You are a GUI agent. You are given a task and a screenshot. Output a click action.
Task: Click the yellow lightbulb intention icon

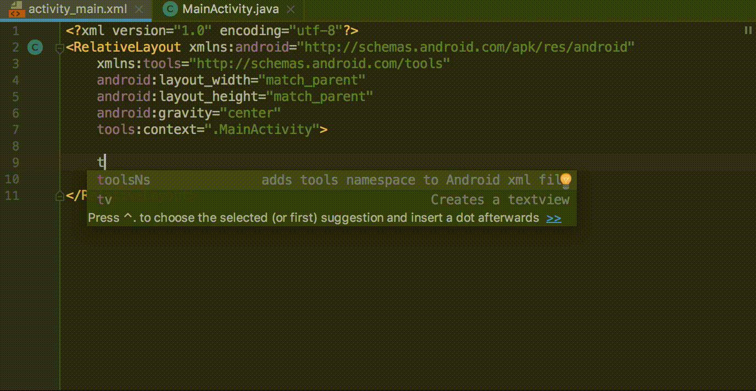565,180
